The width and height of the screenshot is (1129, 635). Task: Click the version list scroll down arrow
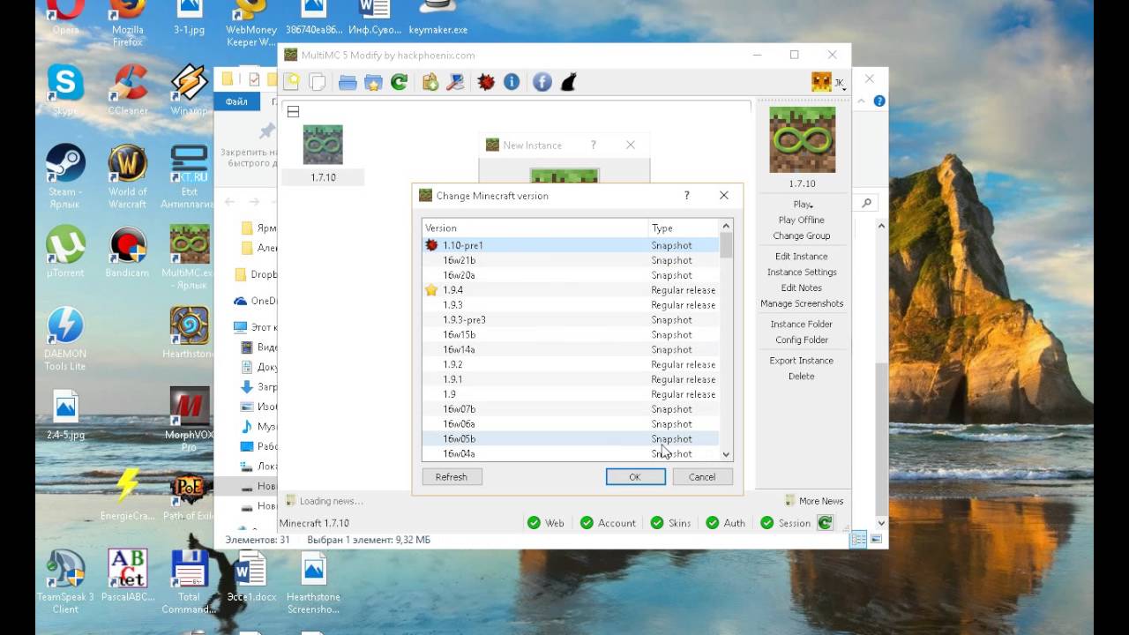726,454
